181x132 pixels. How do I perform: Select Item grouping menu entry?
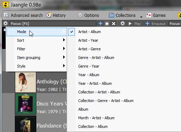pos(37,58)
